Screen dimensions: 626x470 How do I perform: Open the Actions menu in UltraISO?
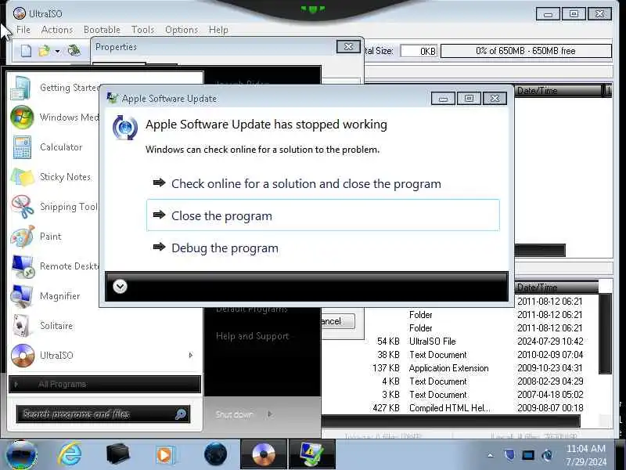(x=57, y=30)
